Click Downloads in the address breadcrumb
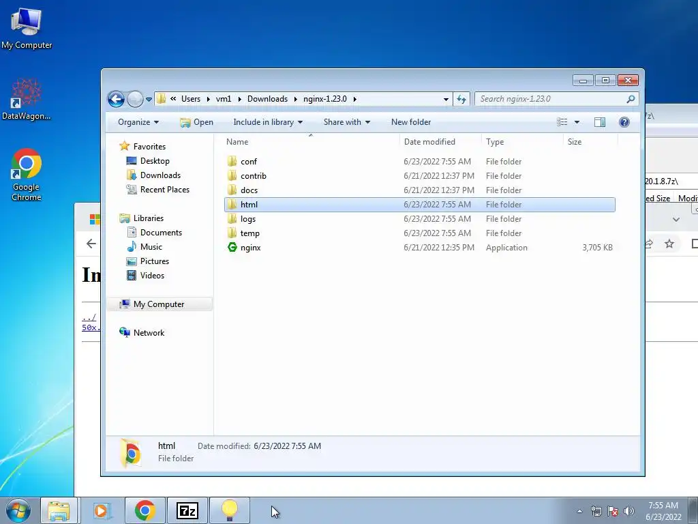698x524 pixels. (267, 99)
